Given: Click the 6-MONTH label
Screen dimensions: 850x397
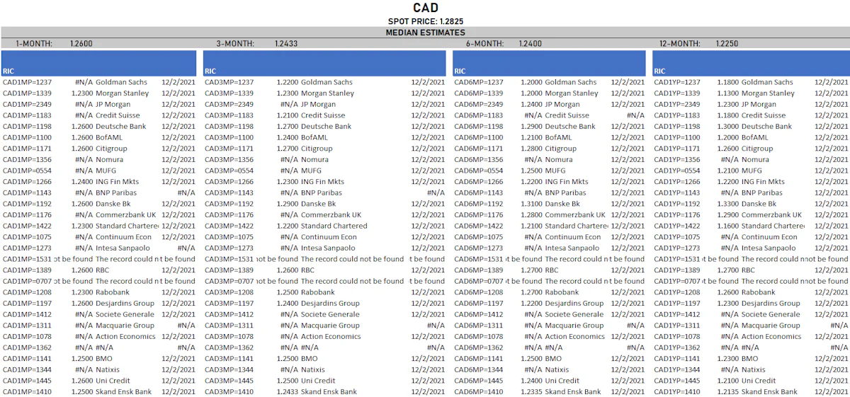Looking at the screenshot, I should [484, 44].
